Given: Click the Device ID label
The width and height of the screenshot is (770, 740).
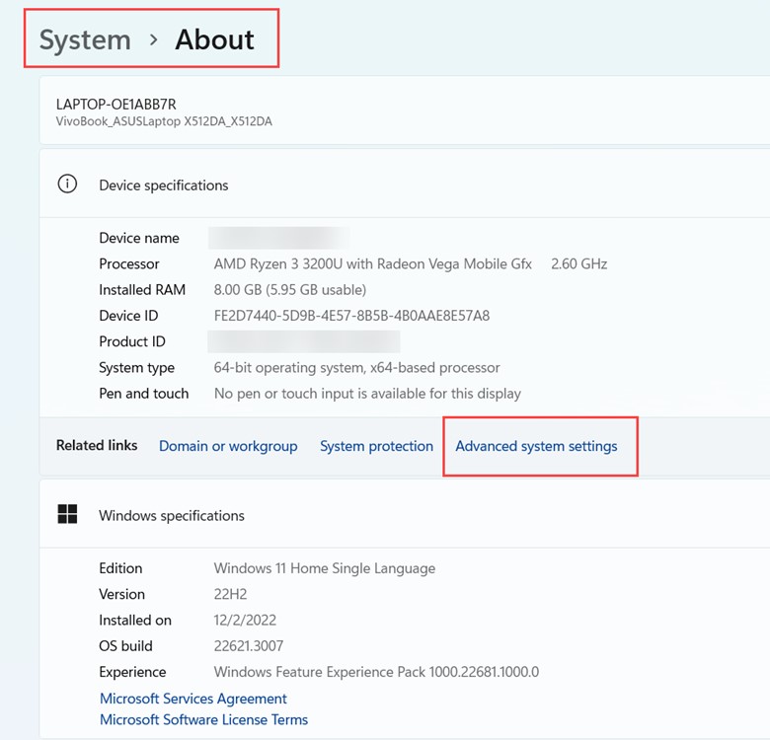Looking at the screenshot, I should (x=128, y=316).
